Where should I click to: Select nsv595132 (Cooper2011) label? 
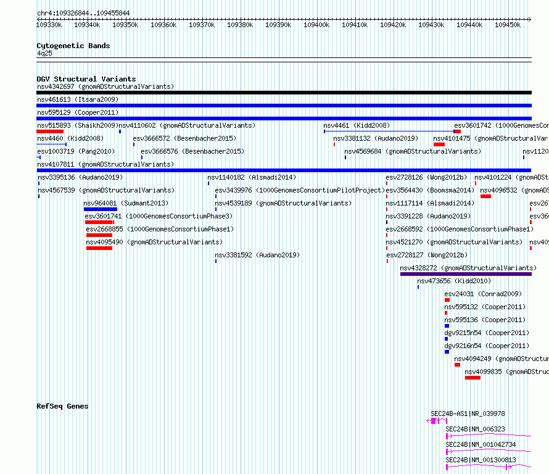485,307
